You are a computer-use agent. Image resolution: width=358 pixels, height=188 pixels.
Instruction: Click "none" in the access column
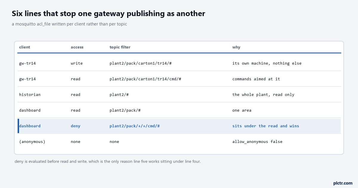pos(75,142)
